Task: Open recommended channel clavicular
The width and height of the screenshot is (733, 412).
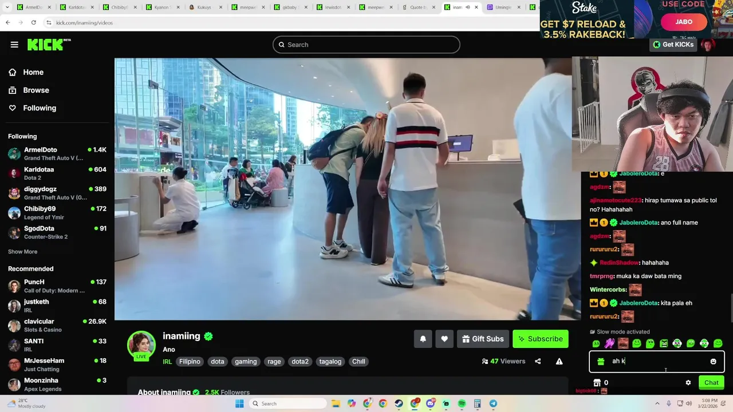Action: 57,326
